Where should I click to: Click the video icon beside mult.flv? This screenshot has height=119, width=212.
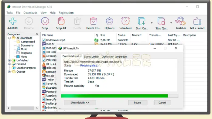point(44,44)
